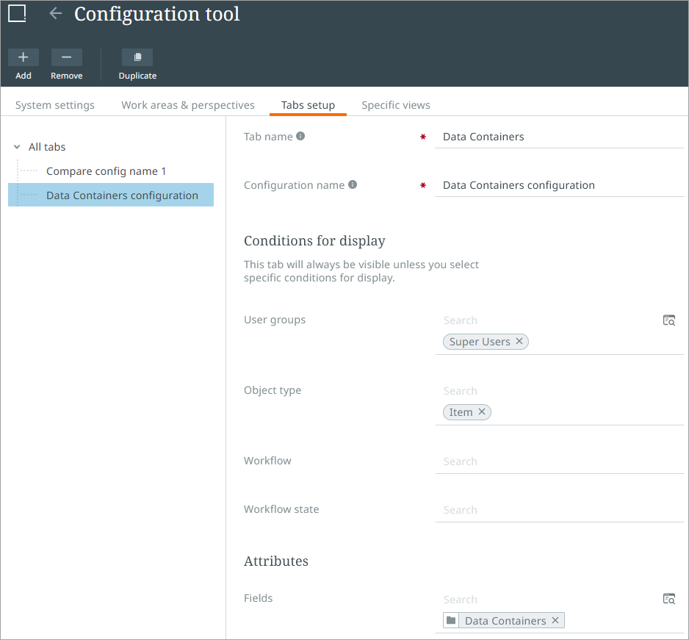Image resolution: width=689 pixels, height=640 pixels.
Task: Click the Duplicate icon in toolbar
Action: [x=137, y=57]
